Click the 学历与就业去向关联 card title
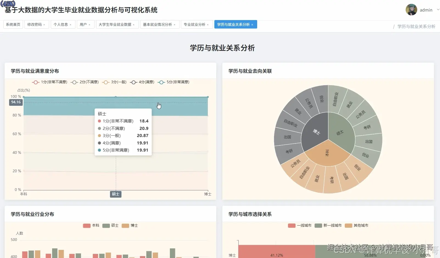 pyautogui.click(x=250, y=71)
